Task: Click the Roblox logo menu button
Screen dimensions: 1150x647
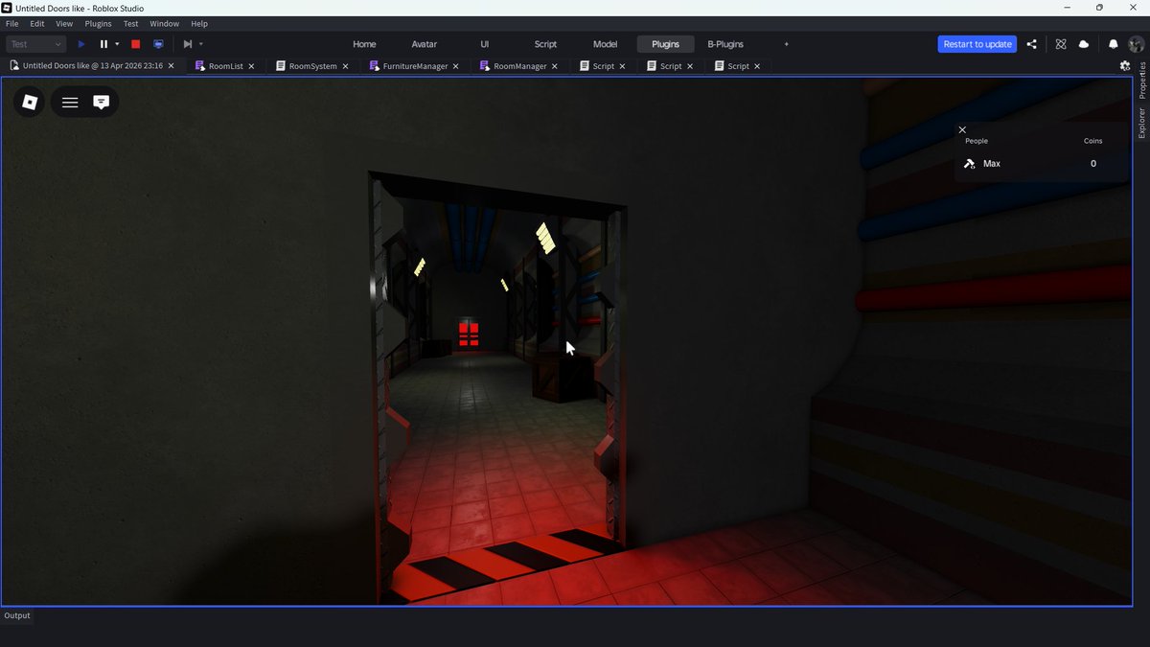Action: click(30, 102)
